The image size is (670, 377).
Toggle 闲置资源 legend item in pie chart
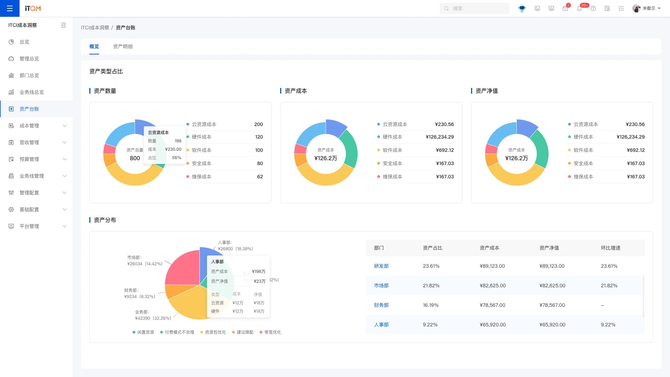[x=143, y=332]
